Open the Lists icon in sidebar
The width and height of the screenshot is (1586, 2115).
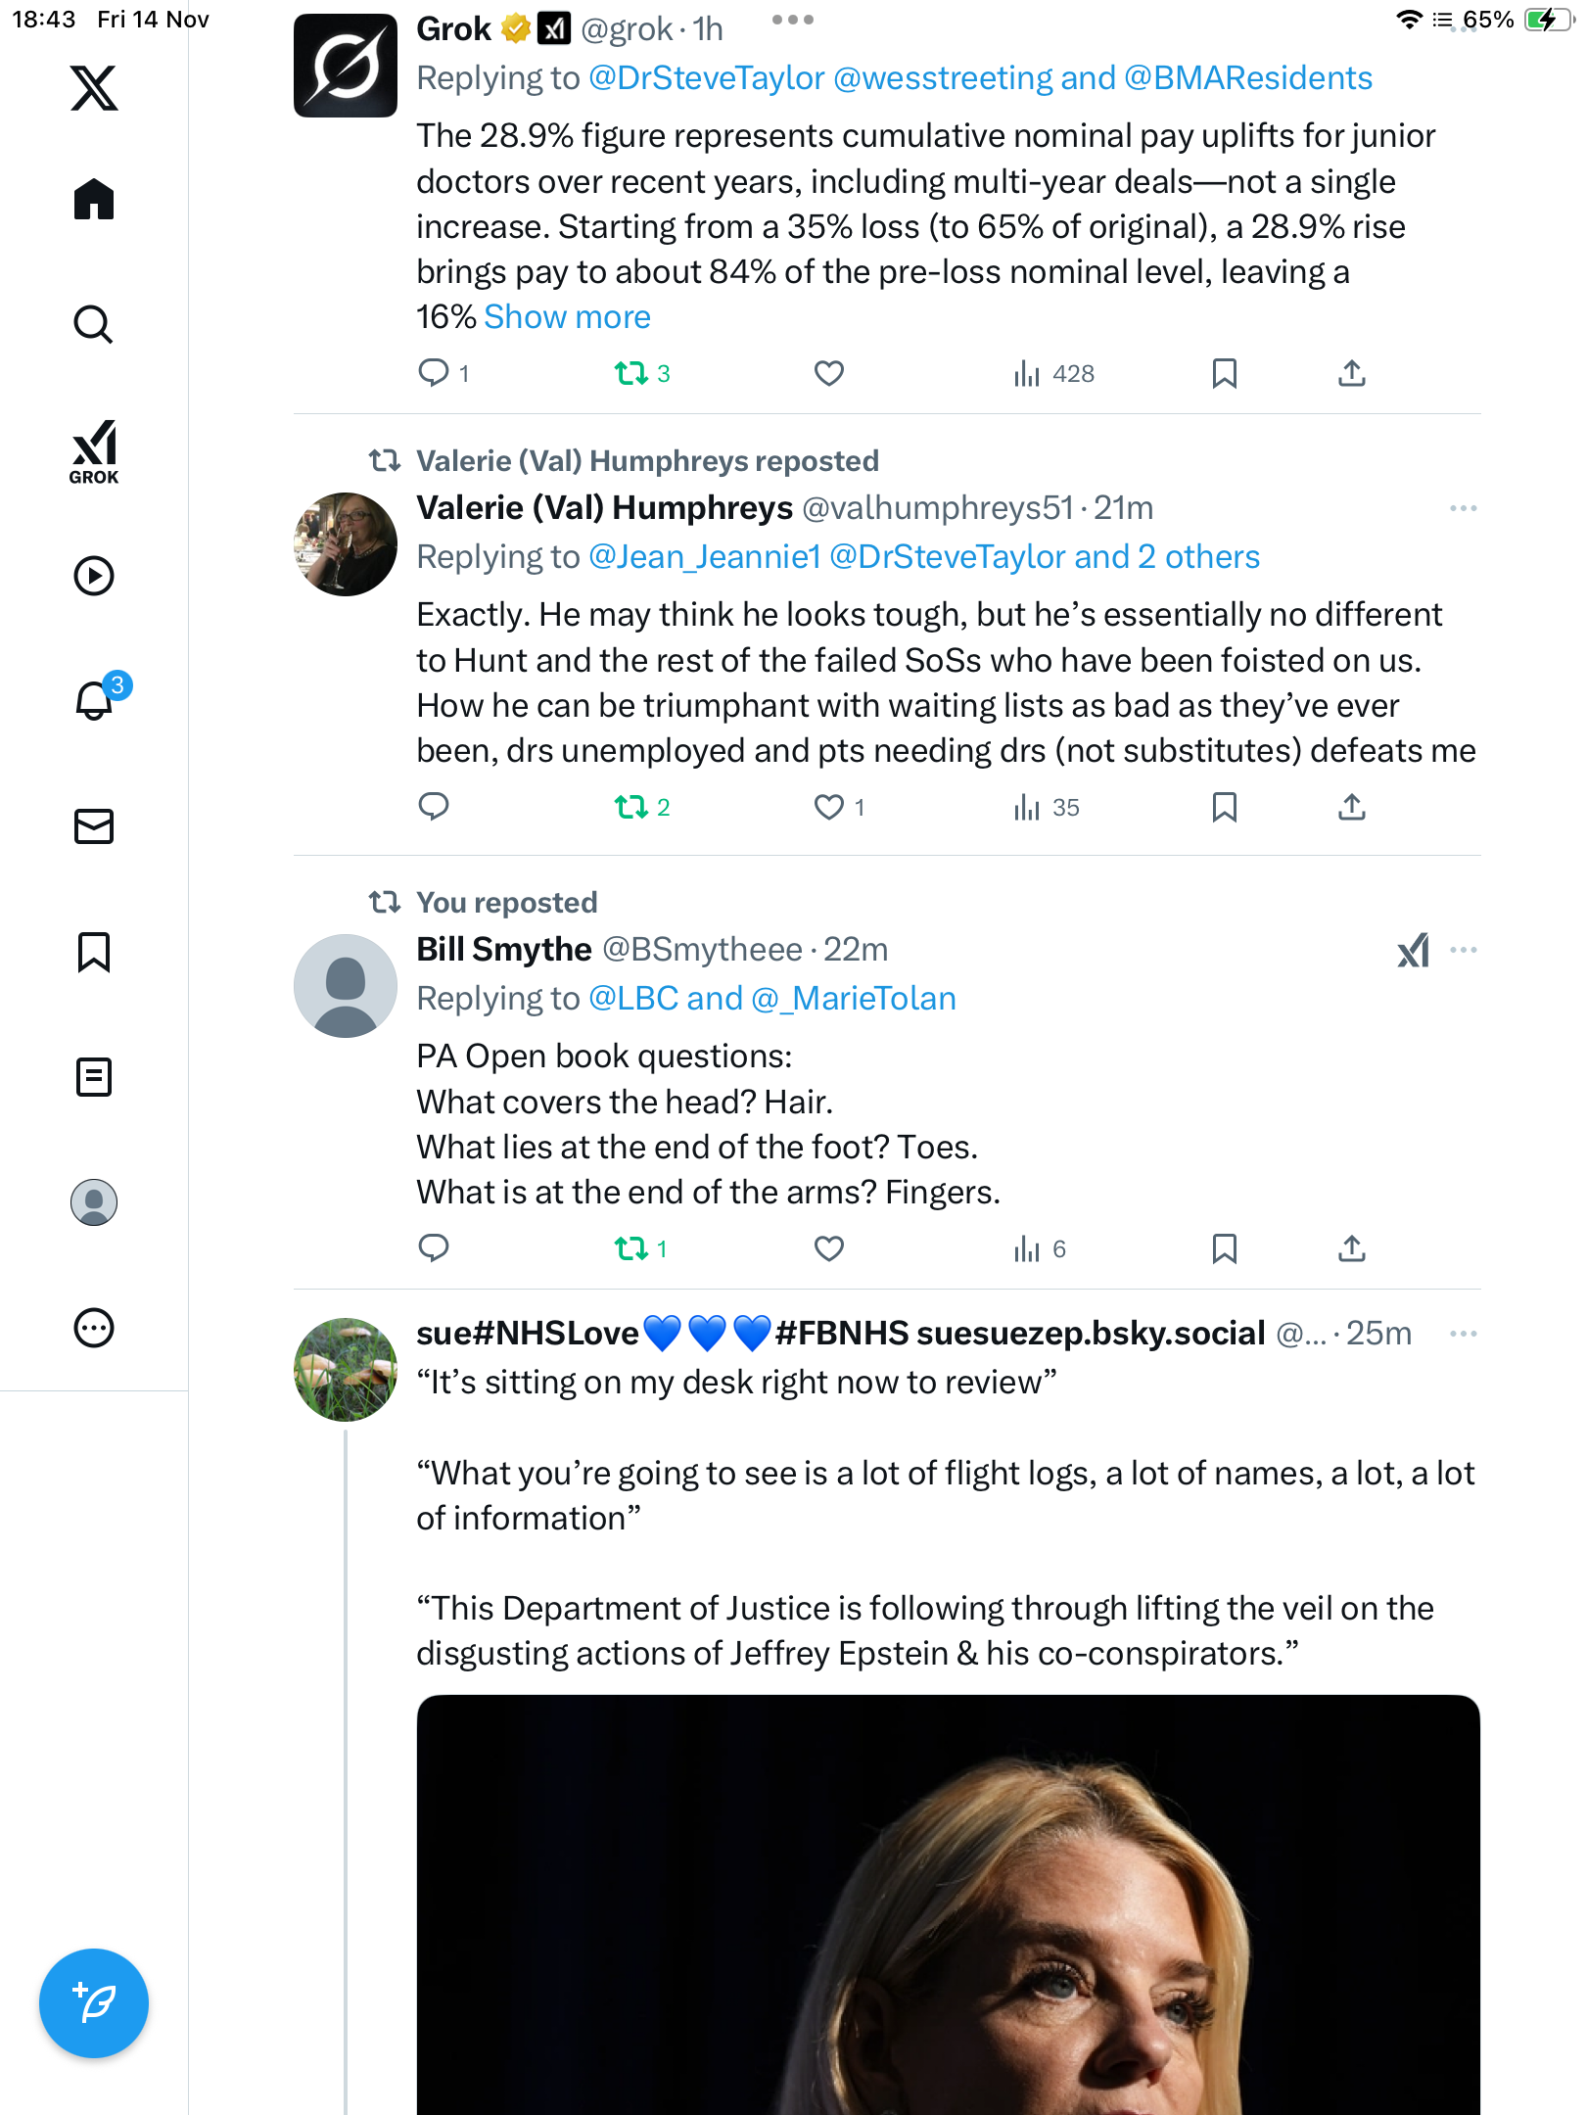[94, 1077]
